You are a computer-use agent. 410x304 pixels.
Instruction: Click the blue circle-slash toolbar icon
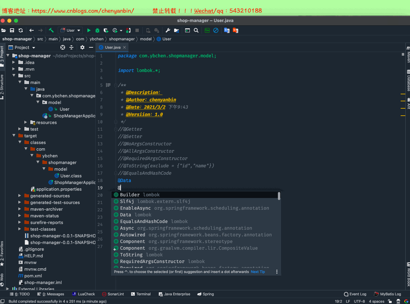216,30
